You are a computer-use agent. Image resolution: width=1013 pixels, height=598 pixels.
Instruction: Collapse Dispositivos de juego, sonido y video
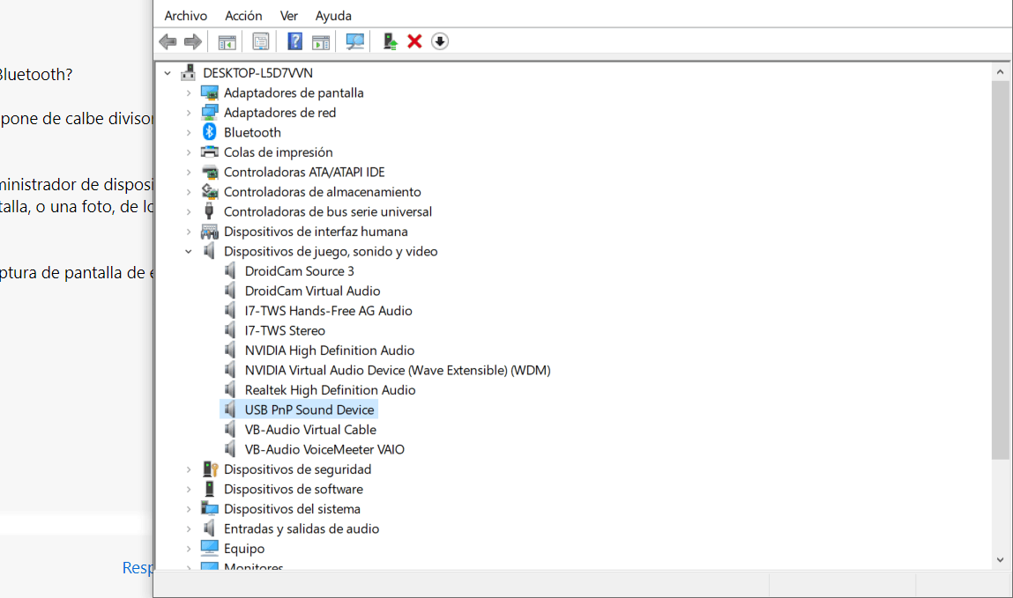tap(189, 252)
